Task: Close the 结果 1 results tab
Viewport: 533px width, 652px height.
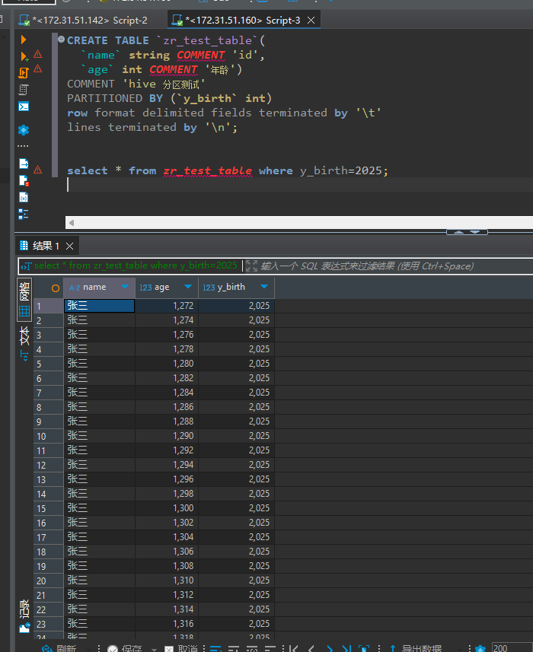Action: pyautogui.click(x=70, y=246)
